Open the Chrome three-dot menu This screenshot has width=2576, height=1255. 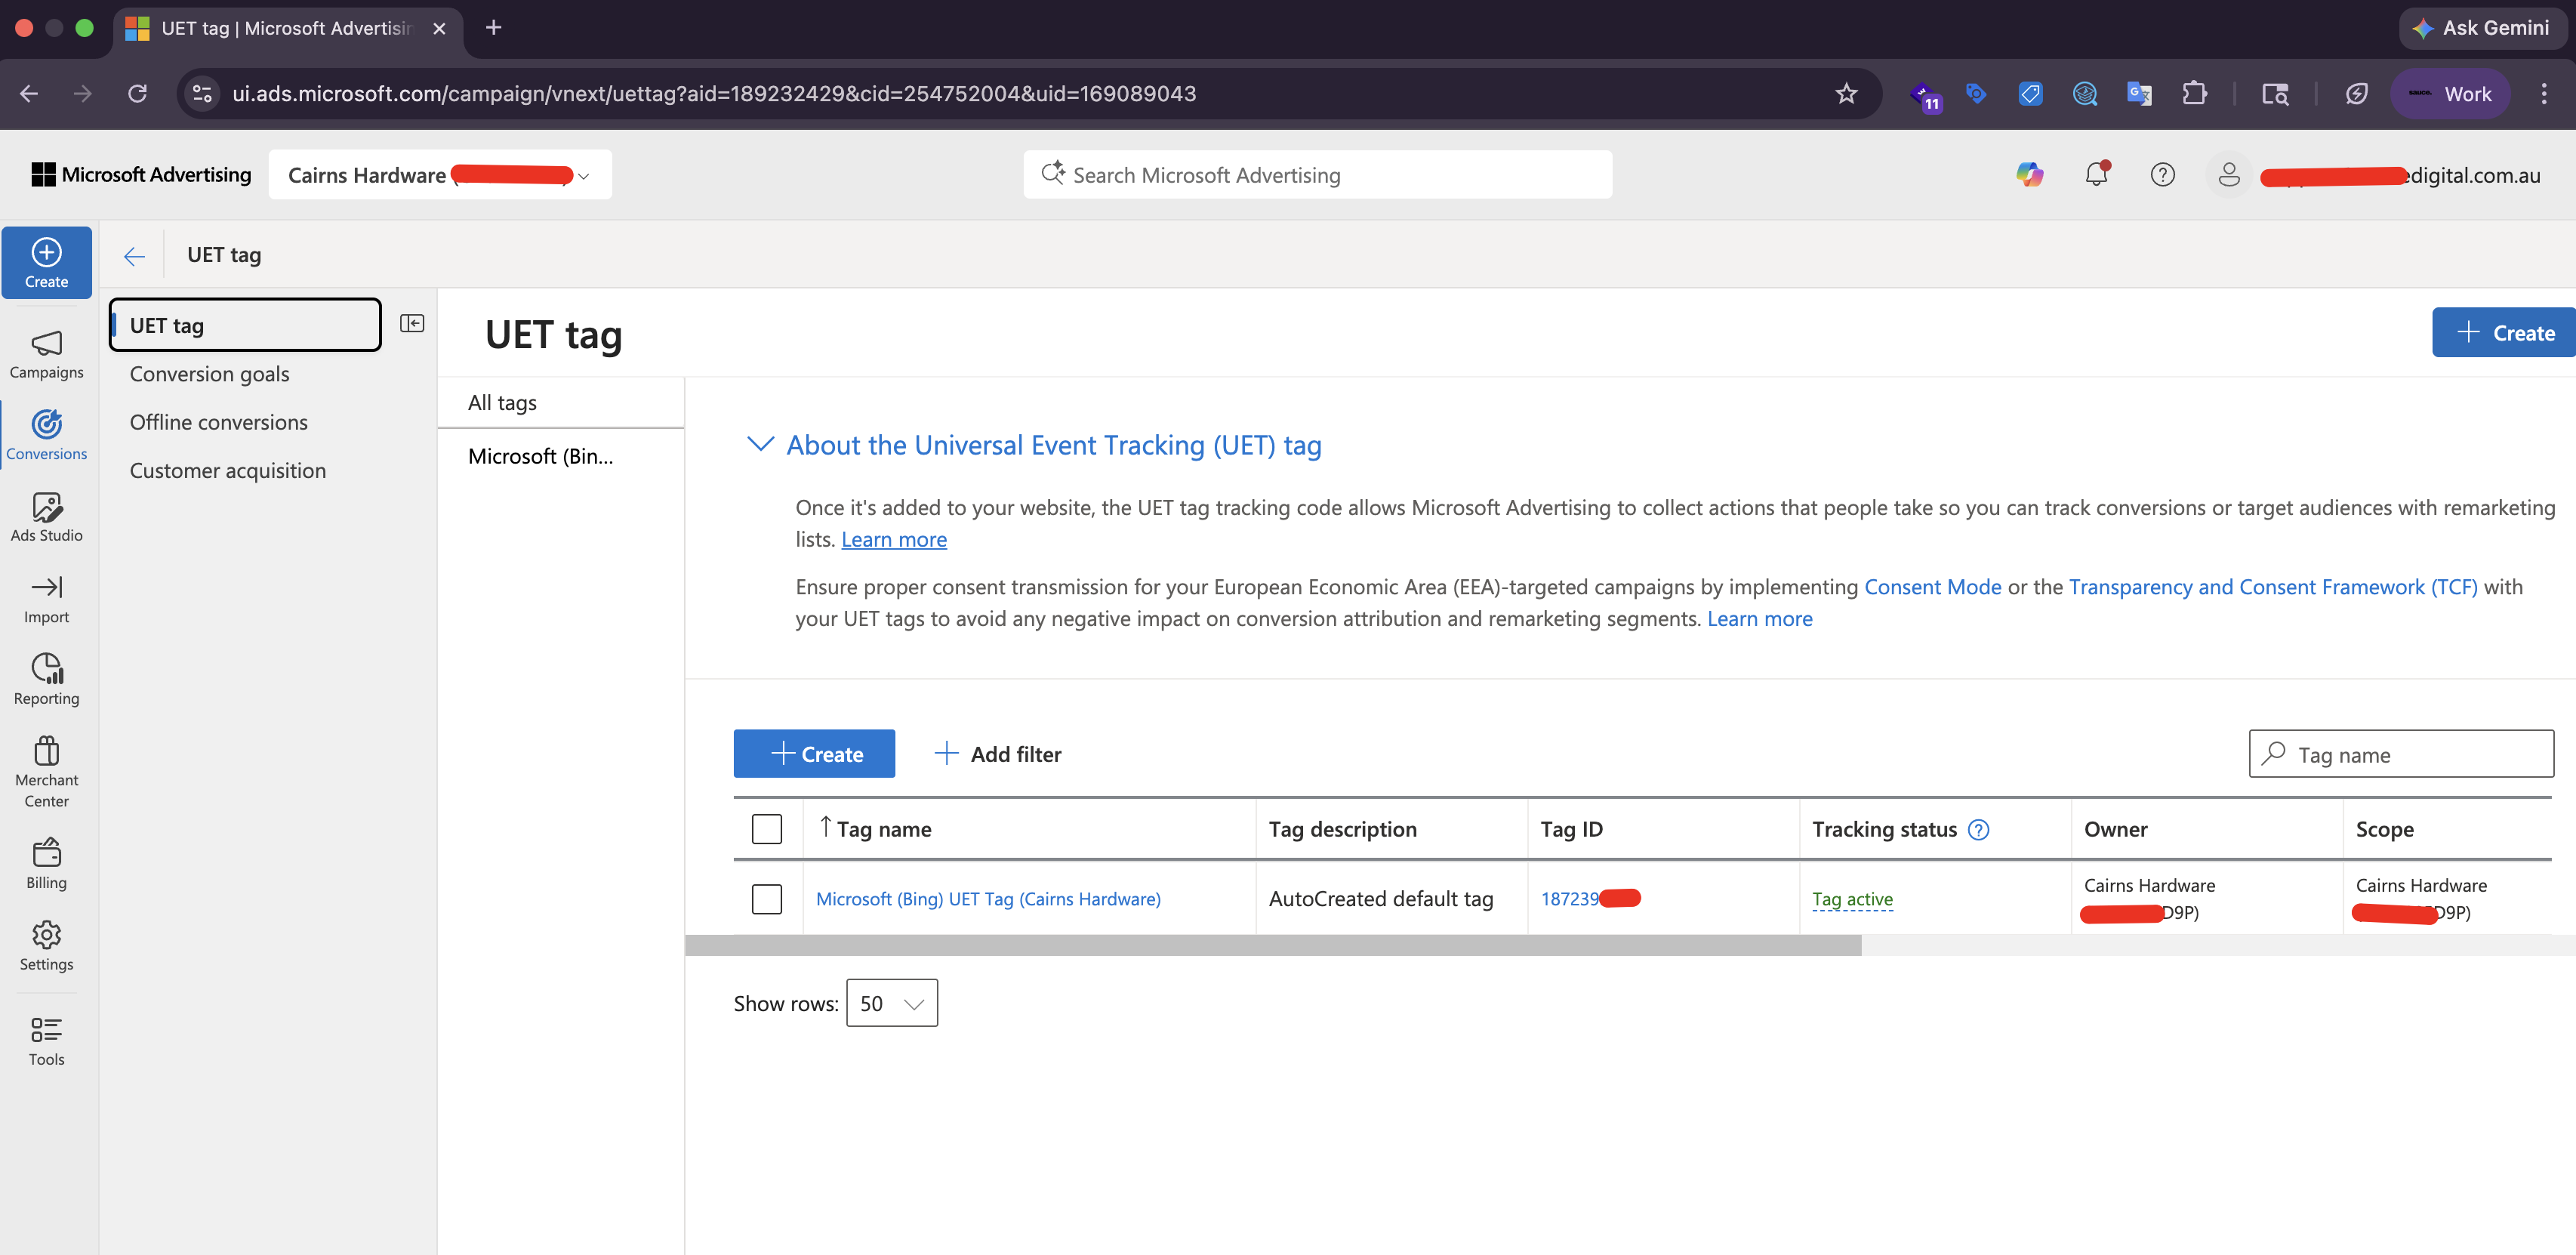pos(2543,94)
